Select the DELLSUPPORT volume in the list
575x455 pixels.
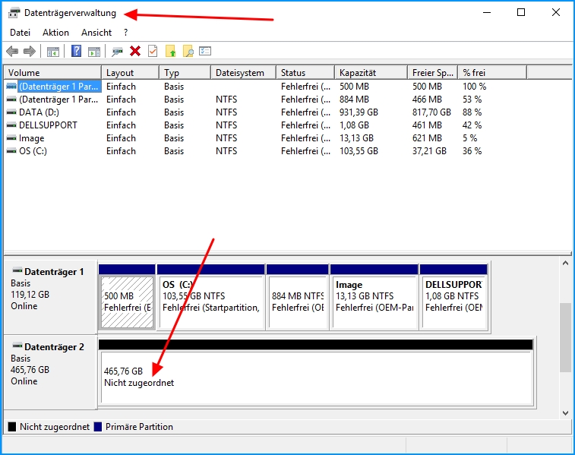[x=48, y=125]
